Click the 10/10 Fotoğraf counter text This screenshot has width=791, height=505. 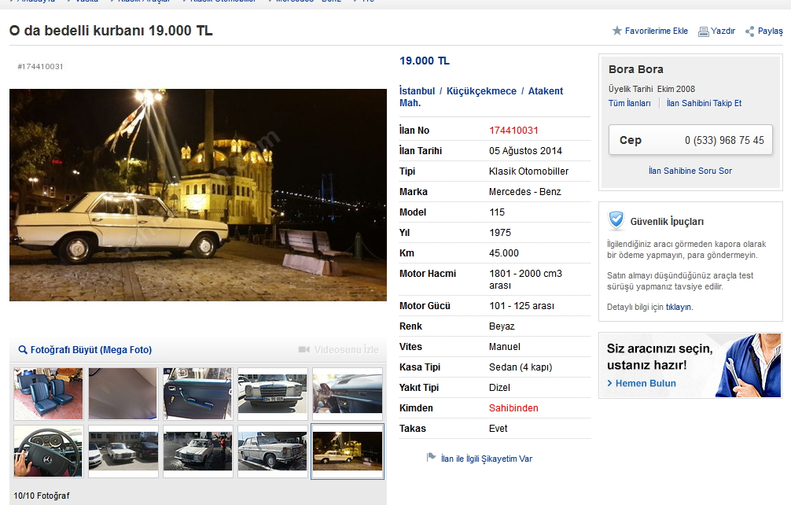[42, 496]
